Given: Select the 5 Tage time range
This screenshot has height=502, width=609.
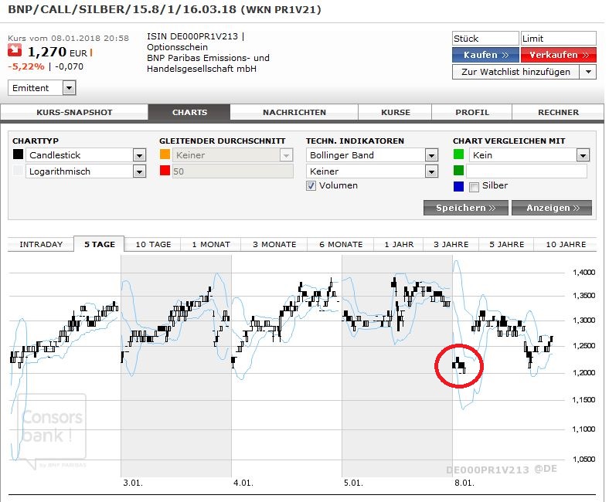Looking at the screenshot, I should pyautogui.click(x=100, y=244).
